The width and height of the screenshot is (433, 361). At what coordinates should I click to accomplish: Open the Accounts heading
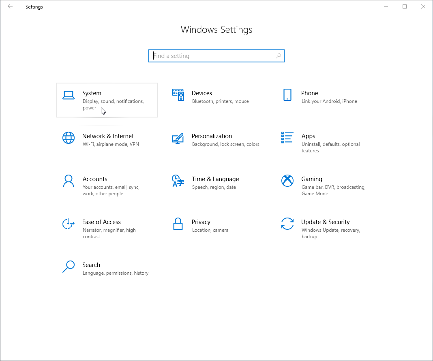coord(95,179)
